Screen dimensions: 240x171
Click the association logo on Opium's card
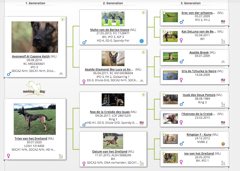click(x=142, y=163)
